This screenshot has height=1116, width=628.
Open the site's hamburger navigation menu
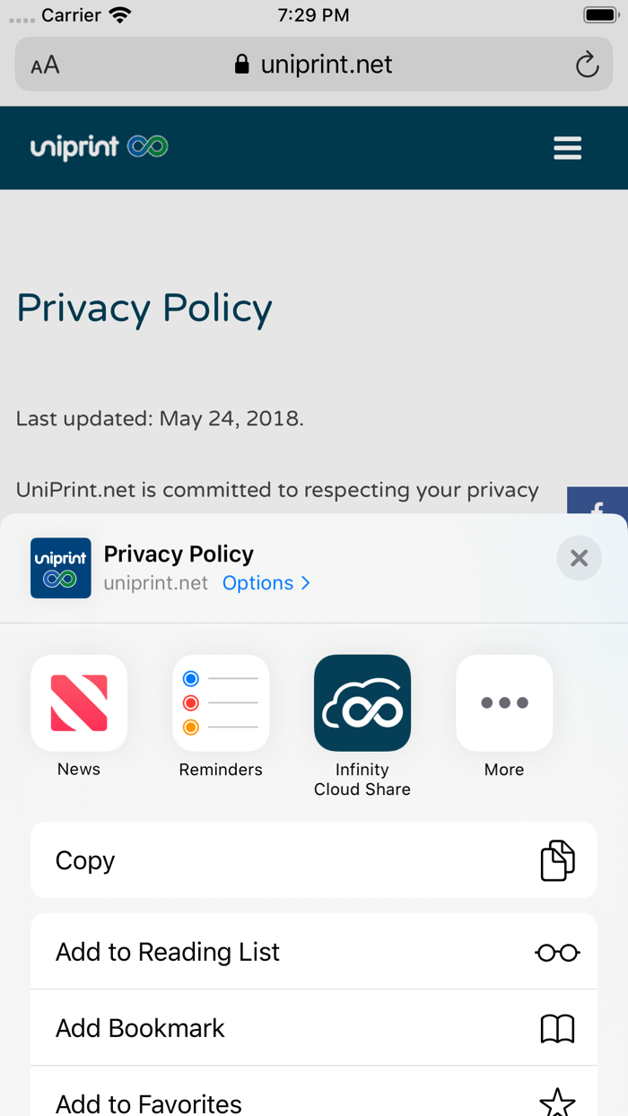coord(567,147)
